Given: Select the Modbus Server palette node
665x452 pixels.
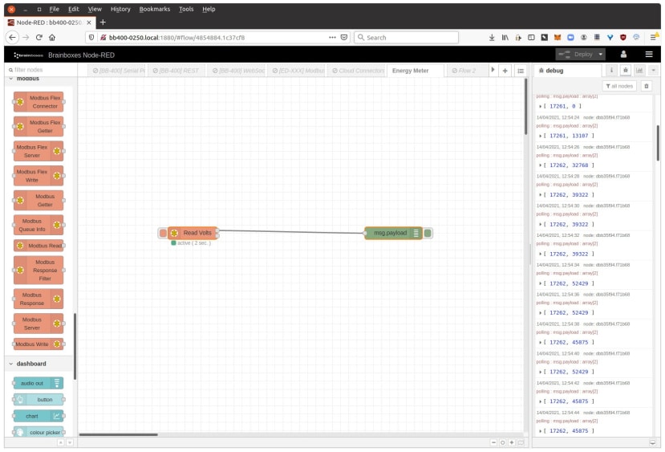Looking at the screenshot, I should point(39,324).
